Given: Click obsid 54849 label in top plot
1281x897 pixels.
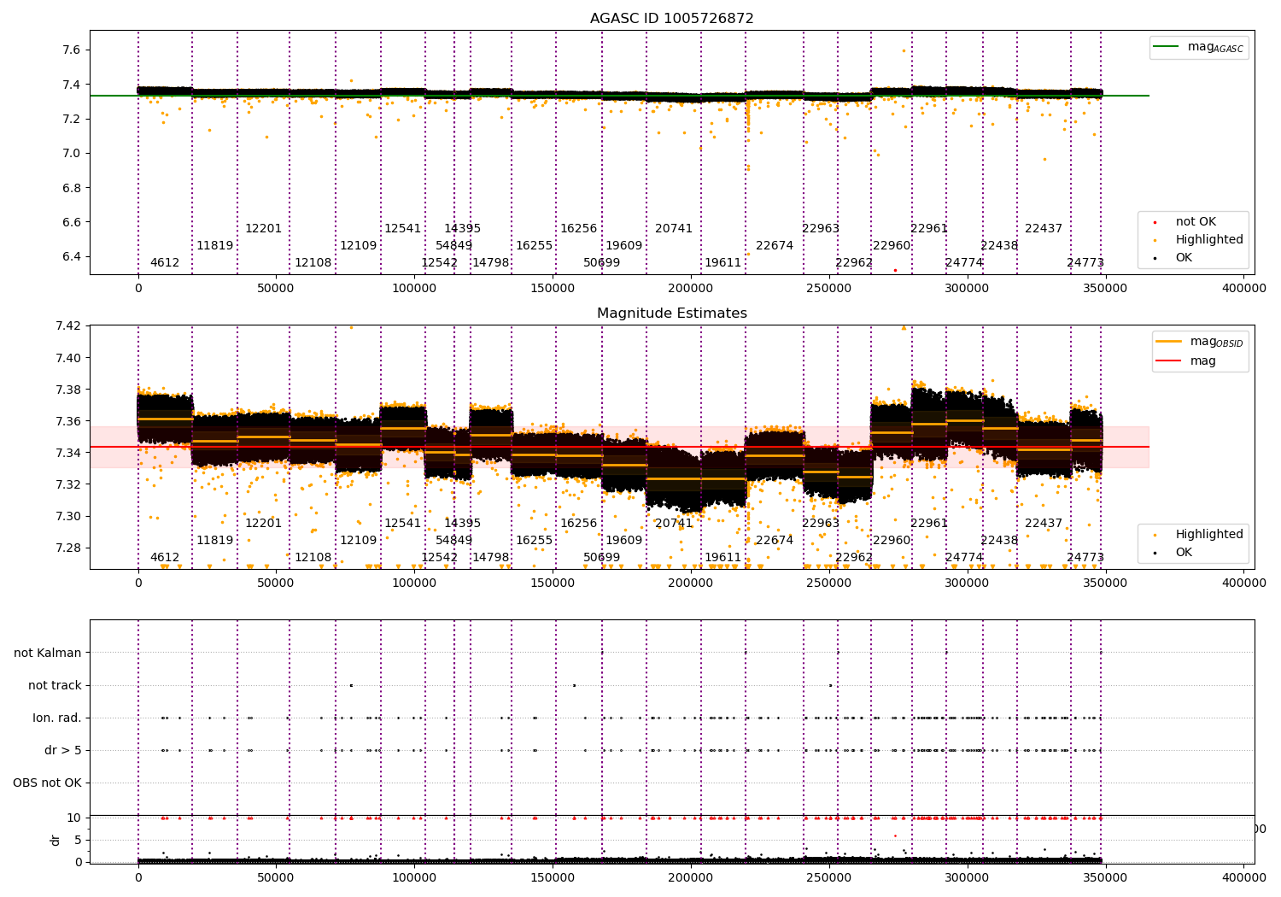Looking at the screenshot, I should tap(454, 246).
